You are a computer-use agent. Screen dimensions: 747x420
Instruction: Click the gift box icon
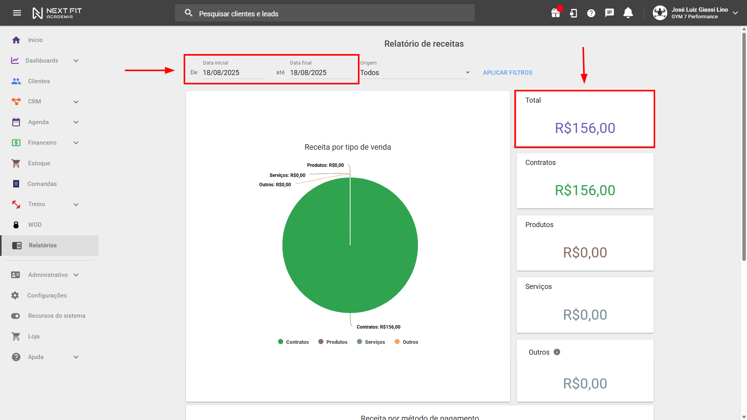point(556,13)
